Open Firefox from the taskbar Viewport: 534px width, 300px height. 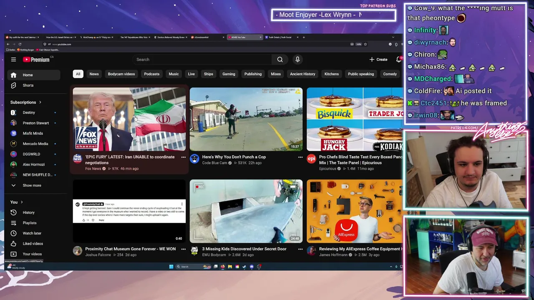click(222, 267)
